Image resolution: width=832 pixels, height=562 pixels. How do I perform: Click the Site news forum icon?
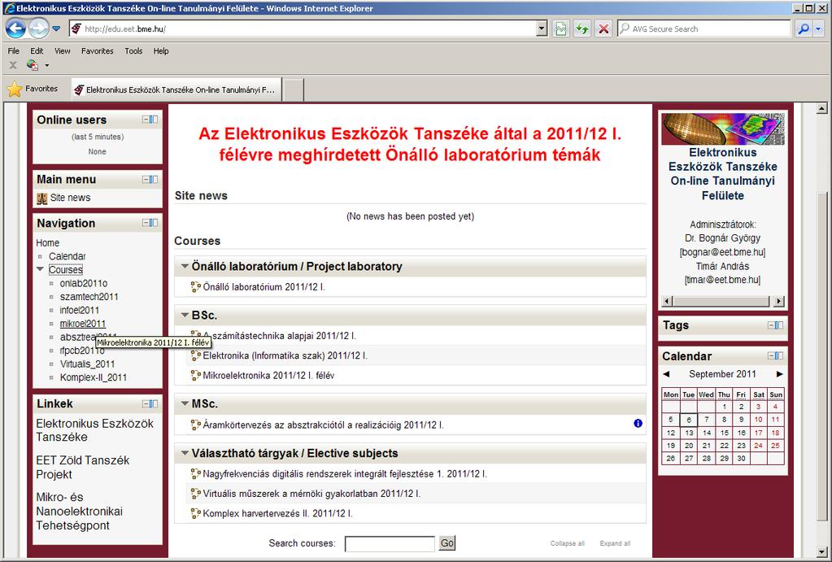pyautogui.click(x=42, y=198)
